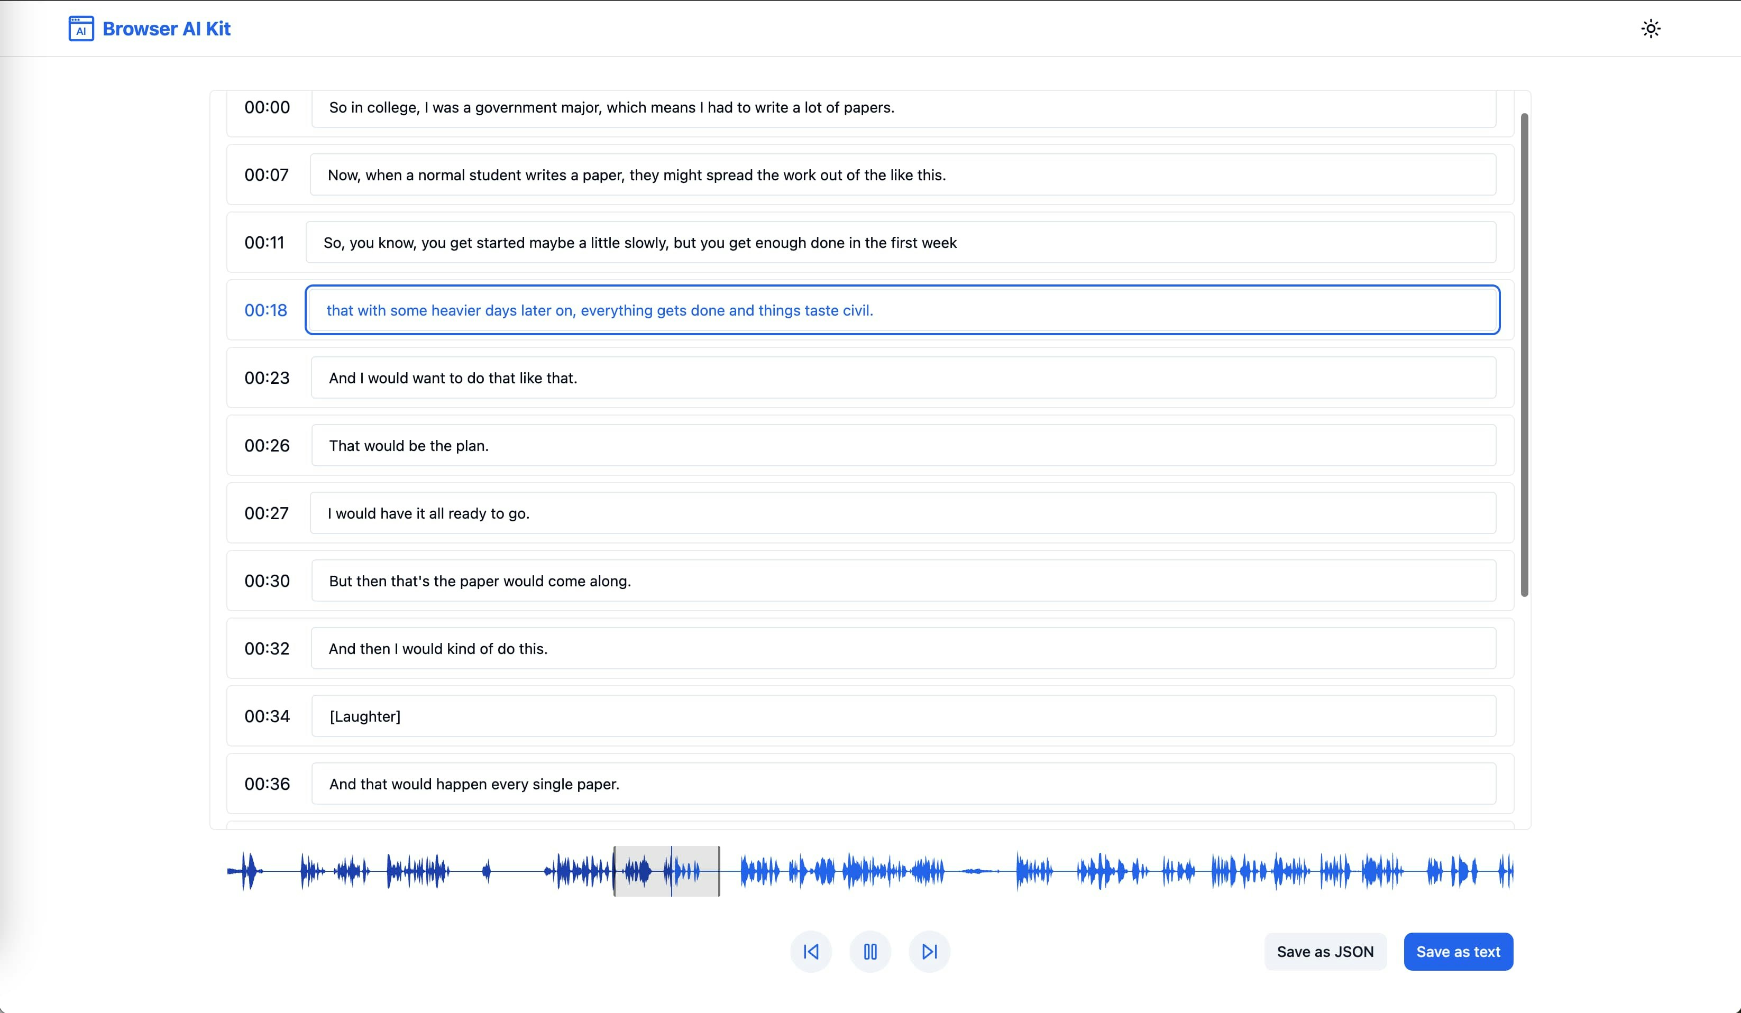Screen dimensions: 1741x1013
Task: Click the 00:36 timestamp label
Action: pyautogui.click(x=268, y=784)
